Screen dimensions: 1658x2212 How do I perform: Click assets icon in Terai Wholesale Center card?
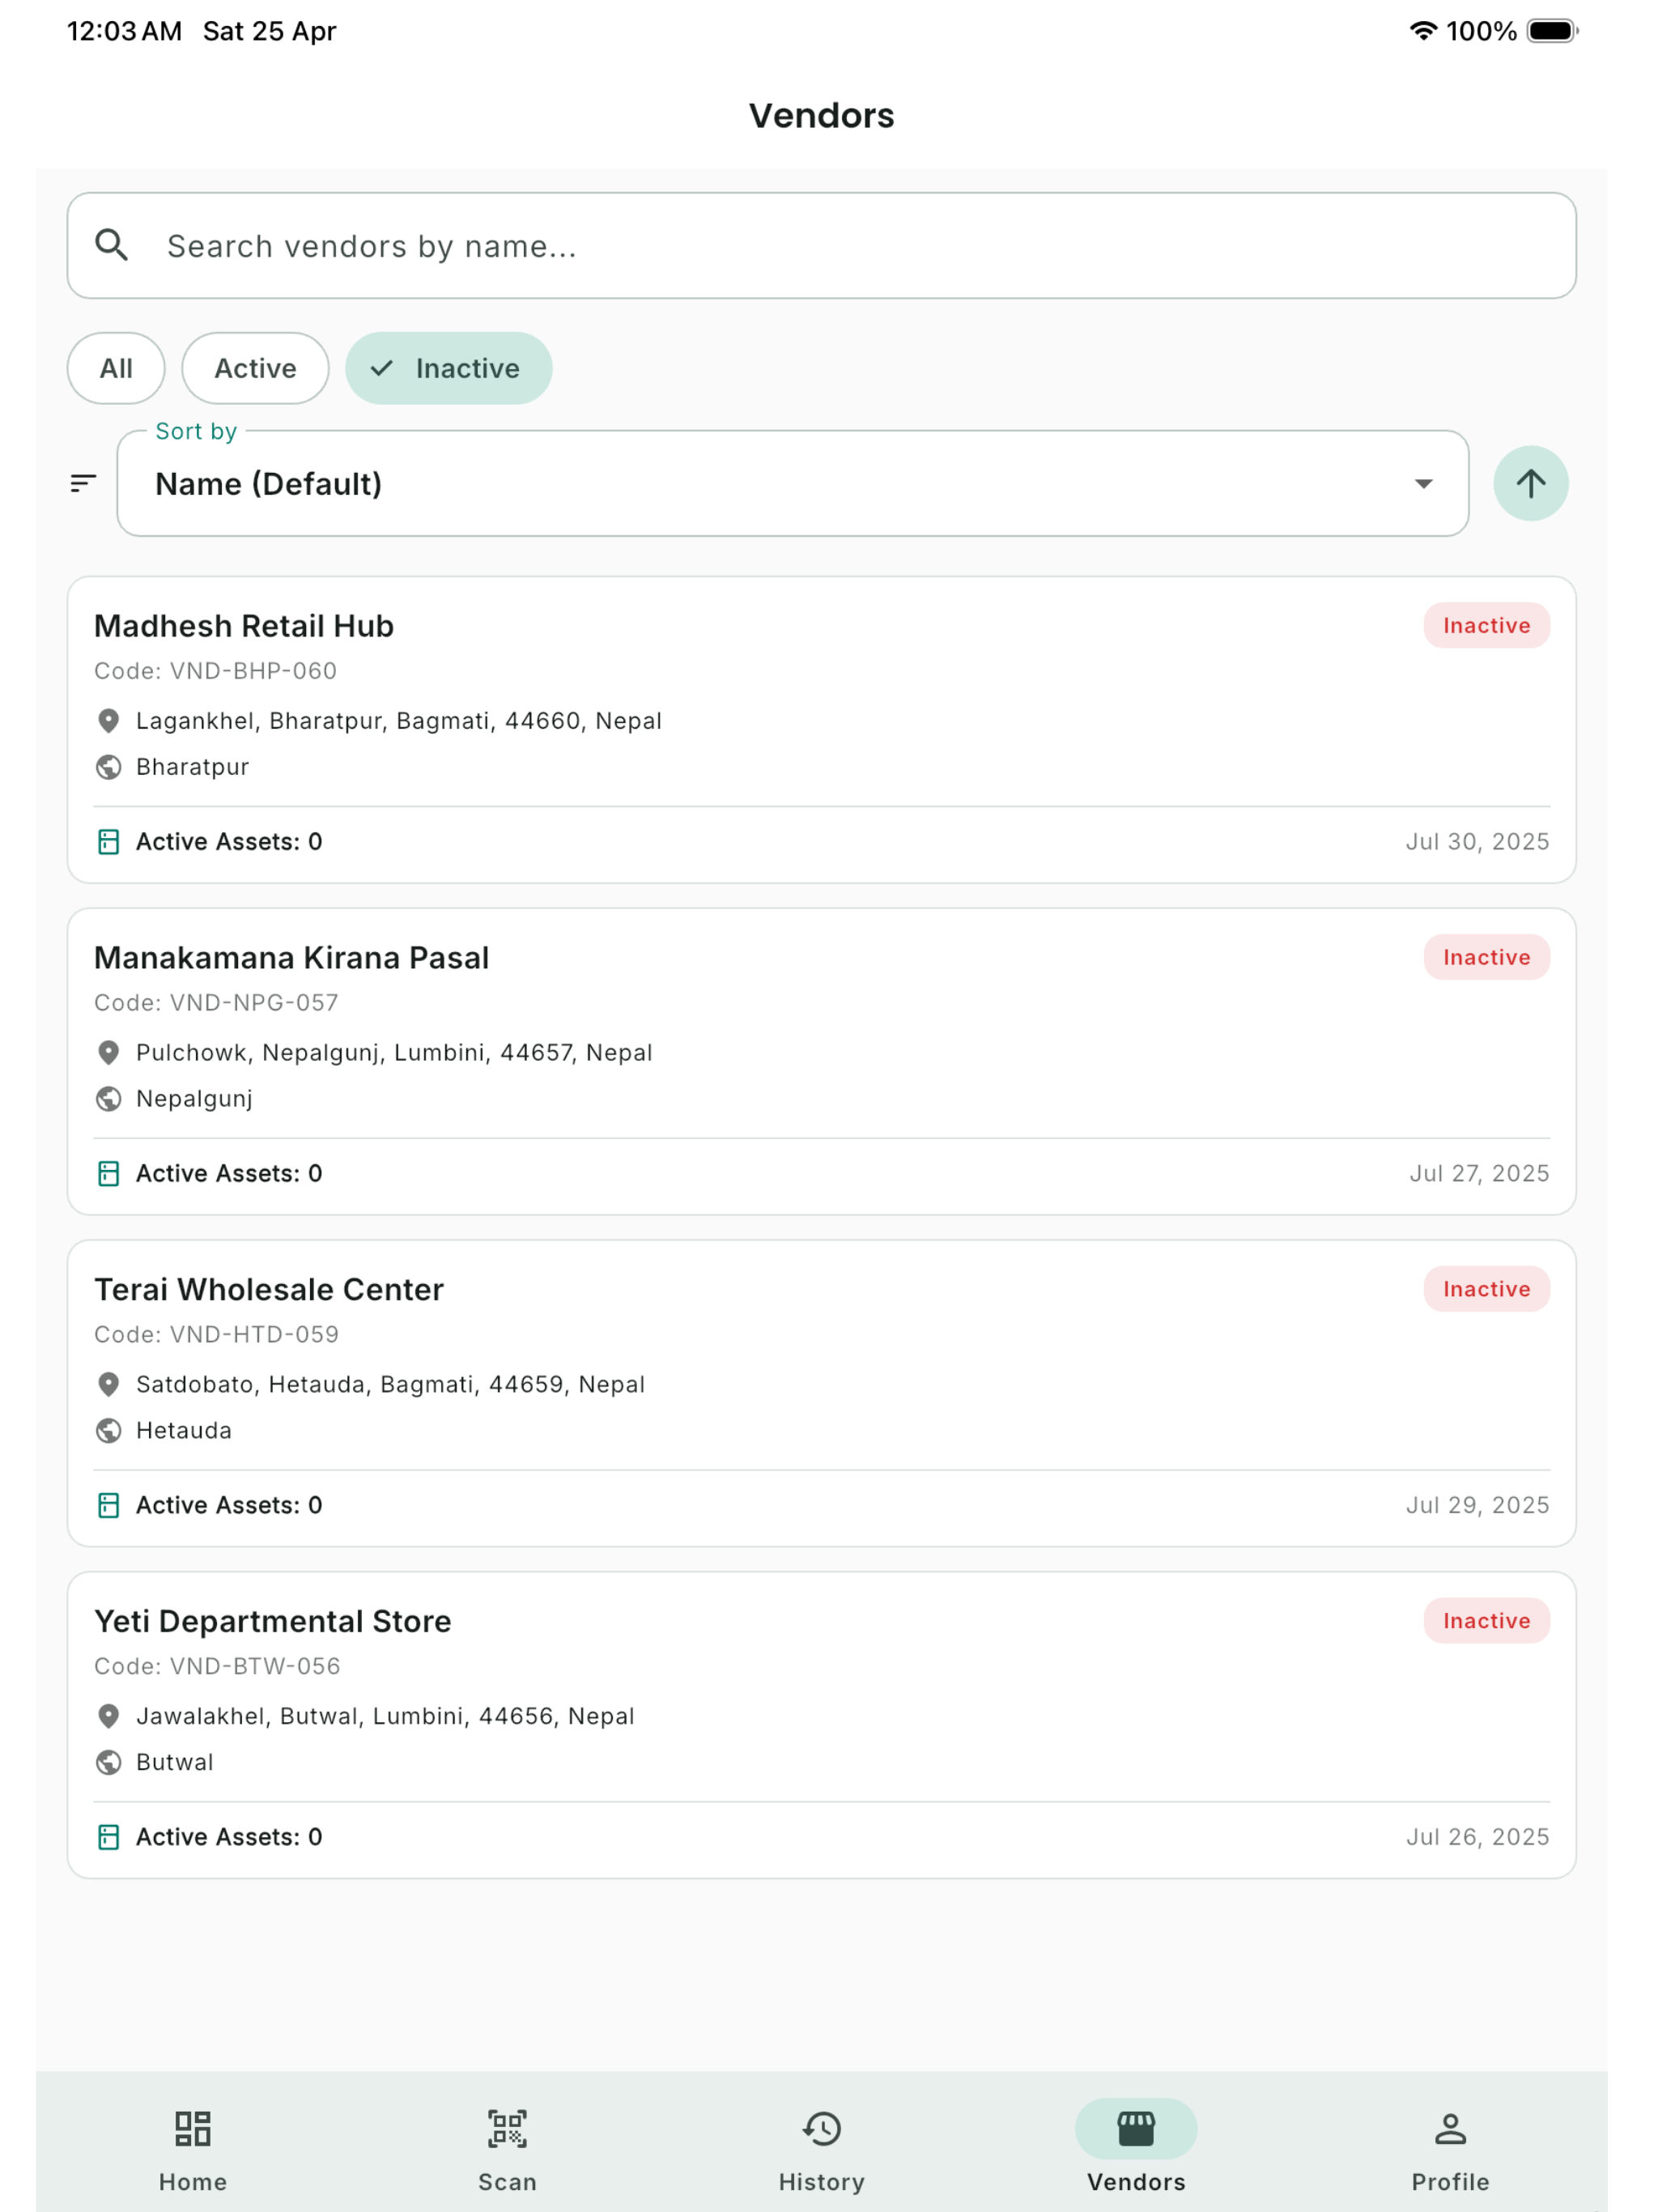109,1505
